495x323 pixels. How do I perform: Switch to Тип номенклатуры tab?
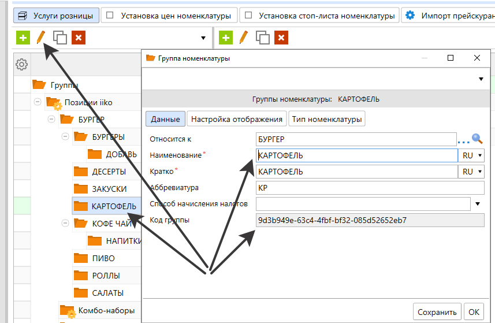327,119
